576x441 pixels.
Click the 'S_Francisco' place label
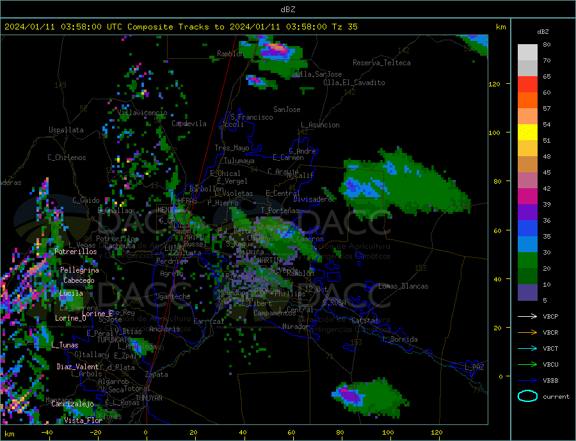pyautogui.click(x=252, y=117)
